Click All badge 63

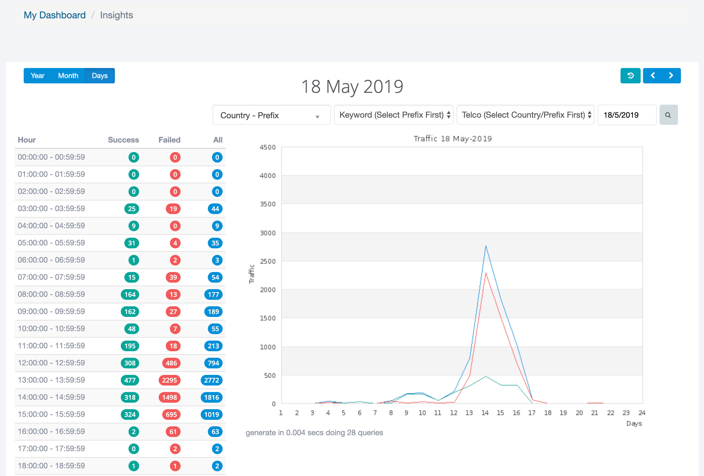(x=215, y=432)
